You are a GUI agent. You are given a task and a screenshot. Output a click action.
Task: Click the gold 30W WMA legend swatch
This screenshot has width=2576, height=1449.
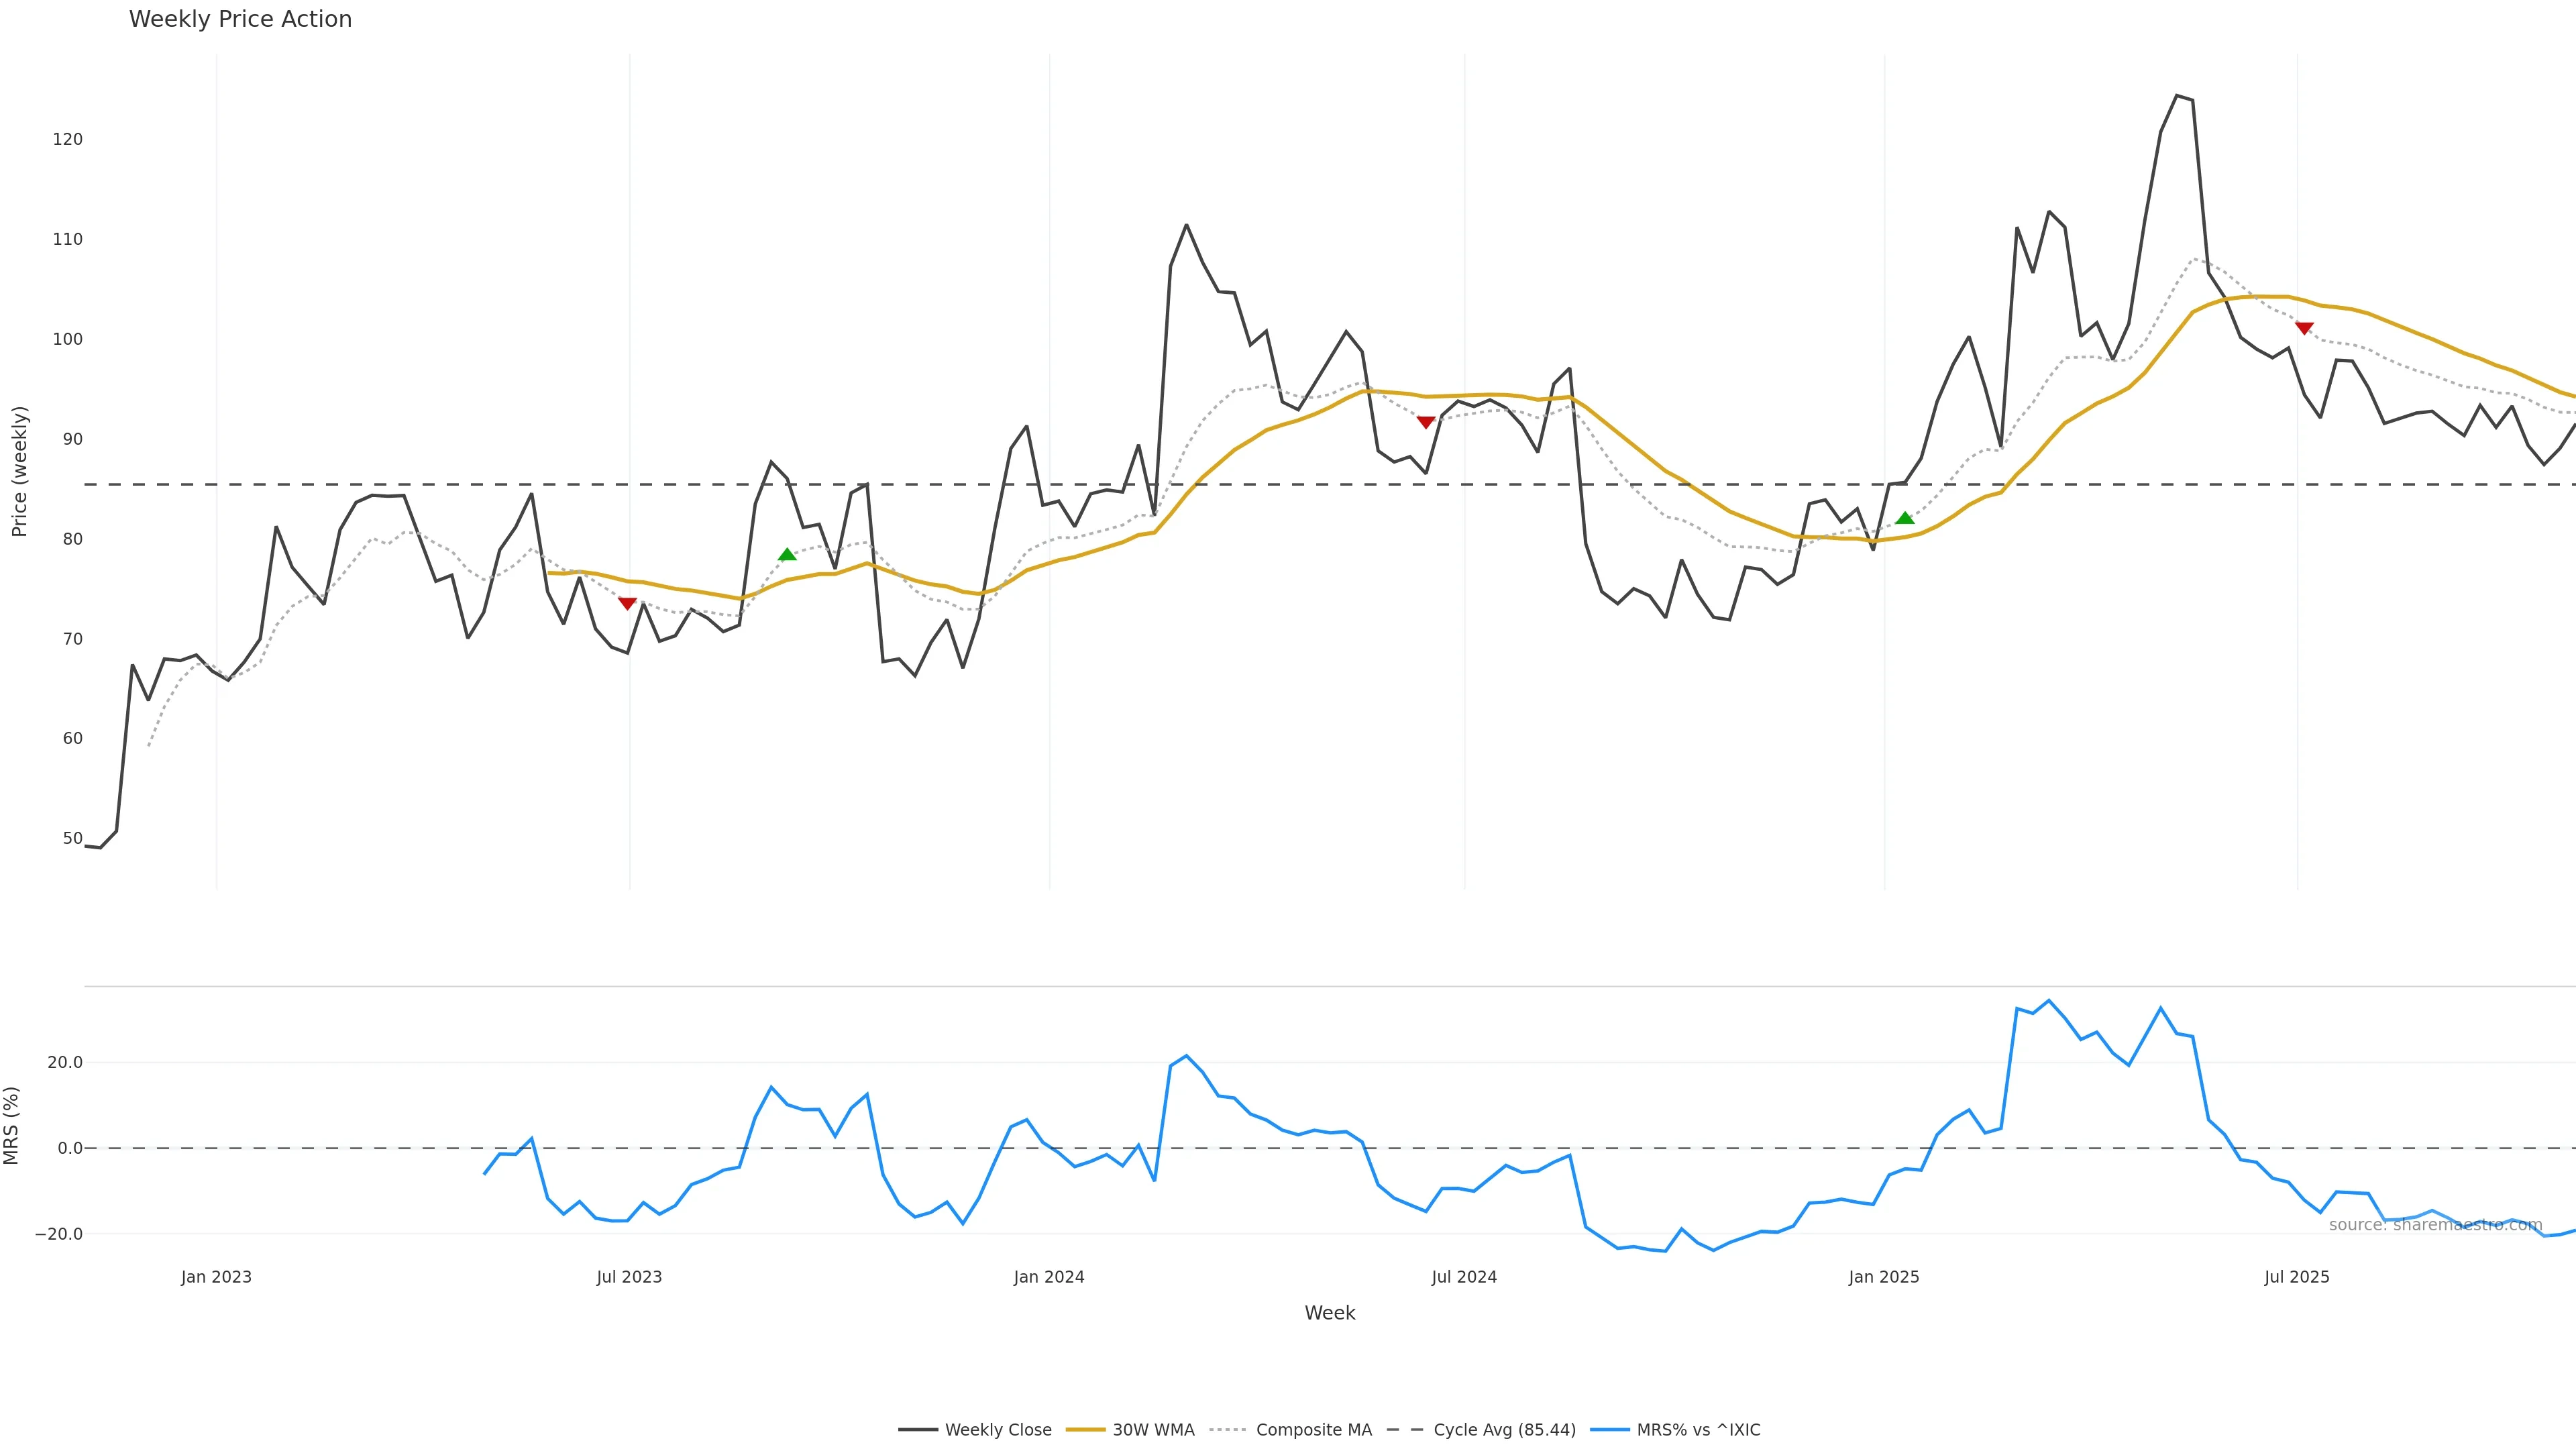click(x=1085, y=1430)
